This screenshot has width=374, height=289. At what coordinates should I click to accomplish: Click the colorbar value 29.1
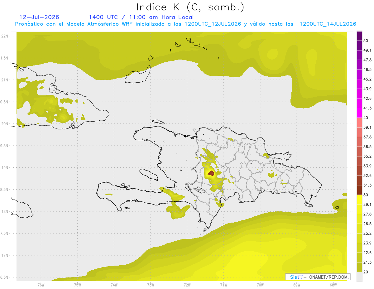[367, 205]
